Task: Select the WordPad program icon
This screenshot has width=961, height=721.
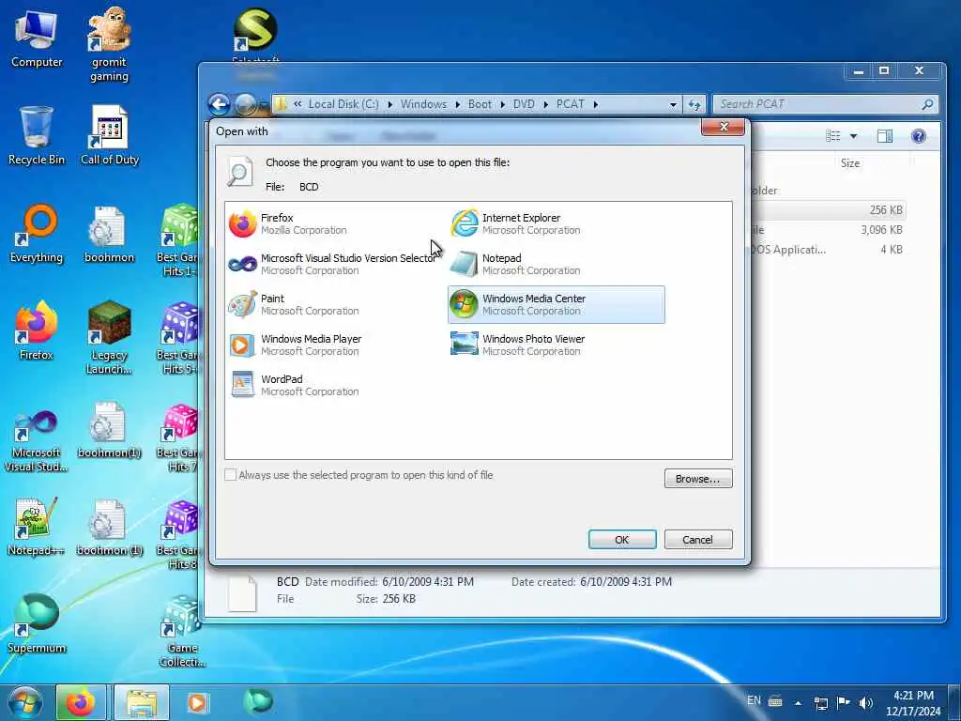Action: pos(243,385)
